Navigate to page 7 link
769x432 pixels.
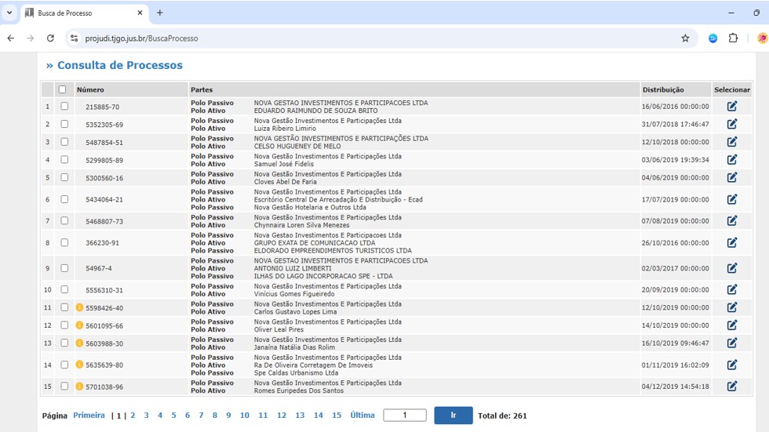(x=201, y=416)
